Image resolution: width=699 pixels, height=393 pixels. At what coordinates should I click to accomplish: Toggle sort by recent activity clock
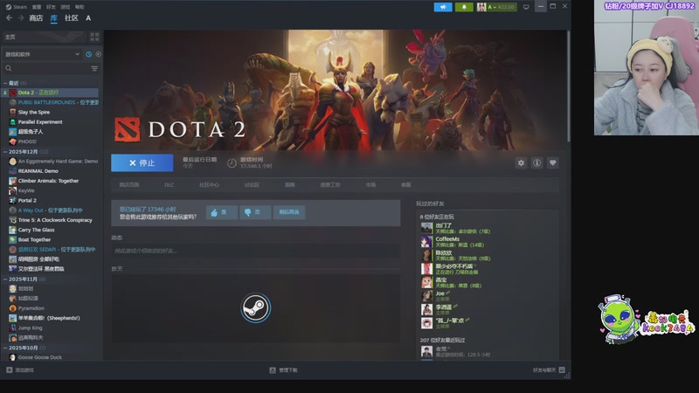[x=88, y=54]
